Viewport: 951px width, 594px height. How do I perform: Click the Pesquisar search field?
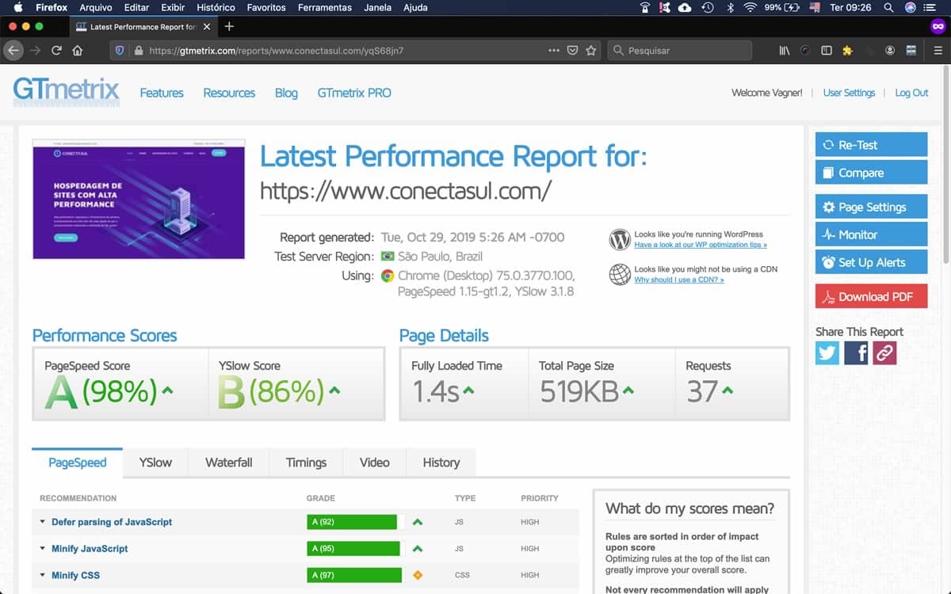click(680, 50)
